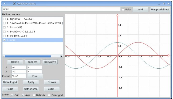Click the plot label -1,6 on X axis

point(99,56)
